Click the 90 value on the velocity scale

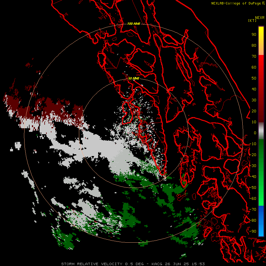click(x=254, y=35)
